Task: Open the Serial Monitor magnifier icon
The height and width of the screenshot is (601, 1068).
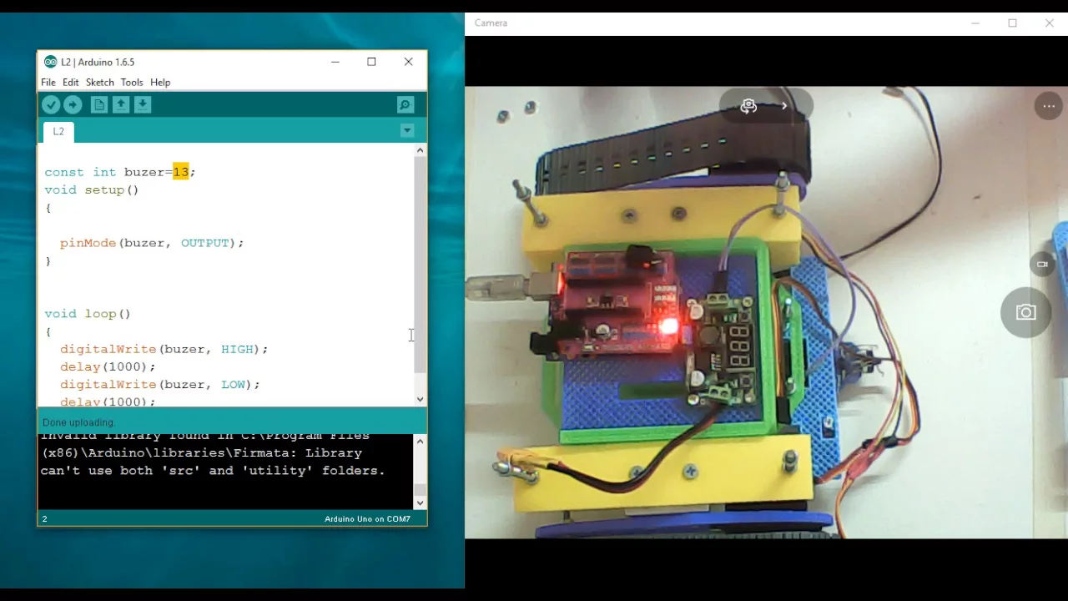Action: [x=406, y=104]
